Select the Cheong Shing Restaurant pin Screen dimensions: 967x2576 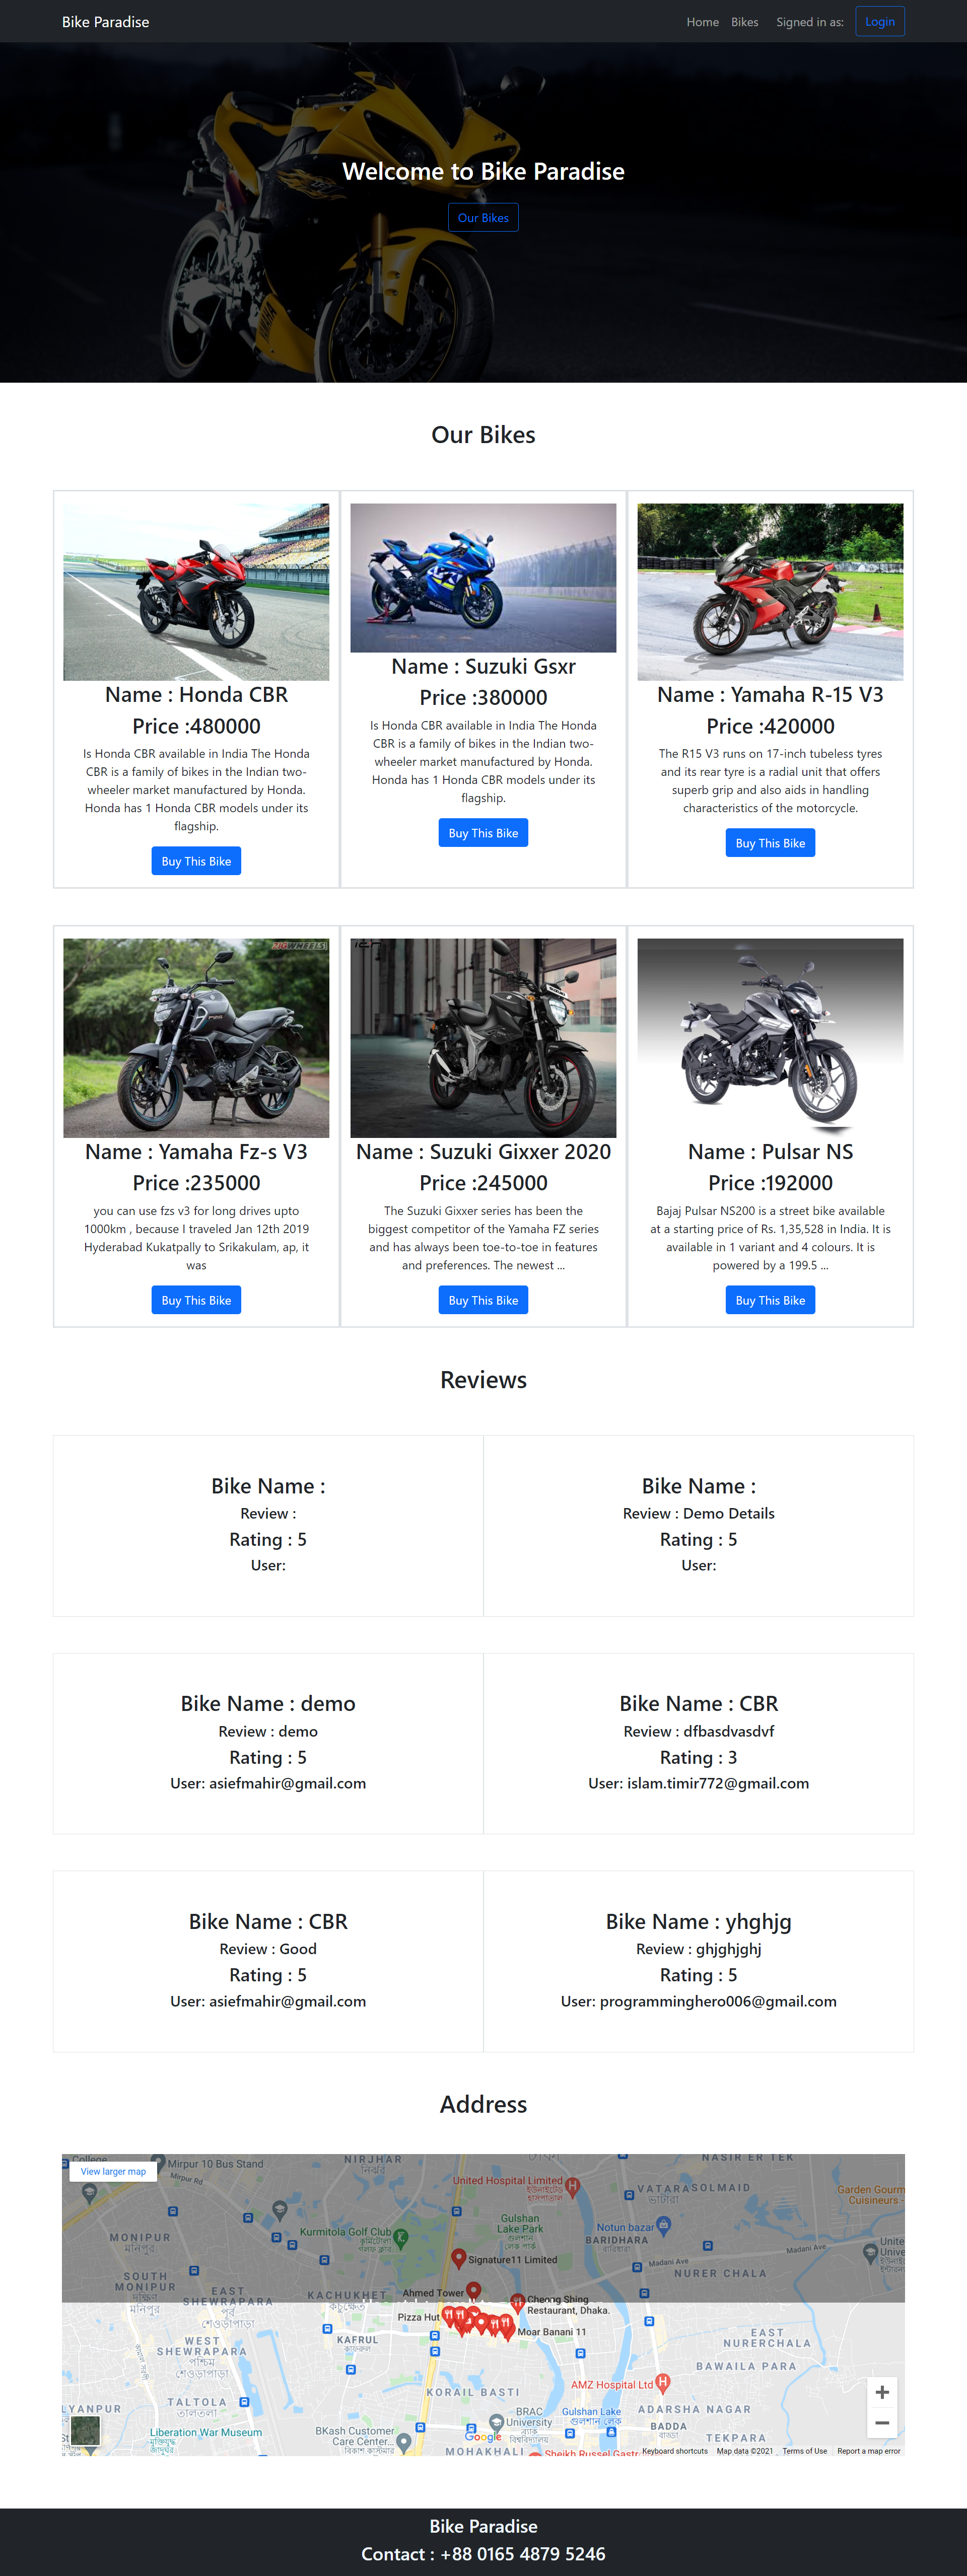(x=517, y=2301)
